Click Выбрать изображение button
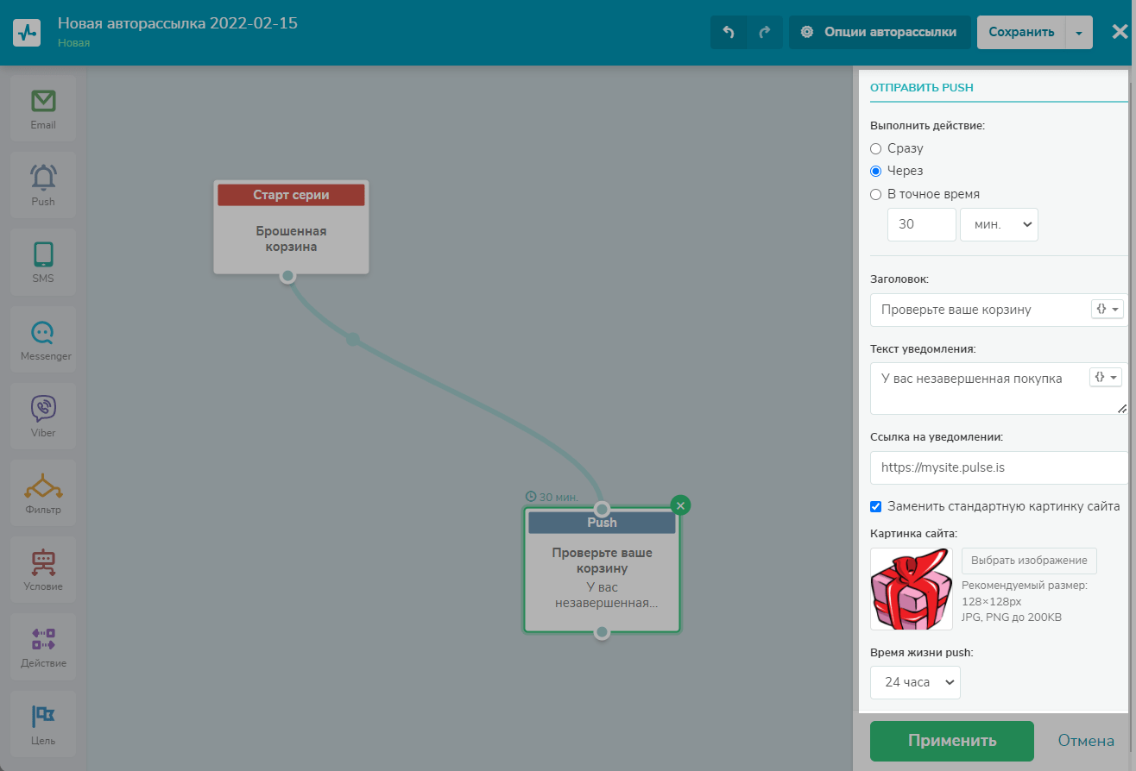This screenshot has height=771, width=1136. [1029, 561]
